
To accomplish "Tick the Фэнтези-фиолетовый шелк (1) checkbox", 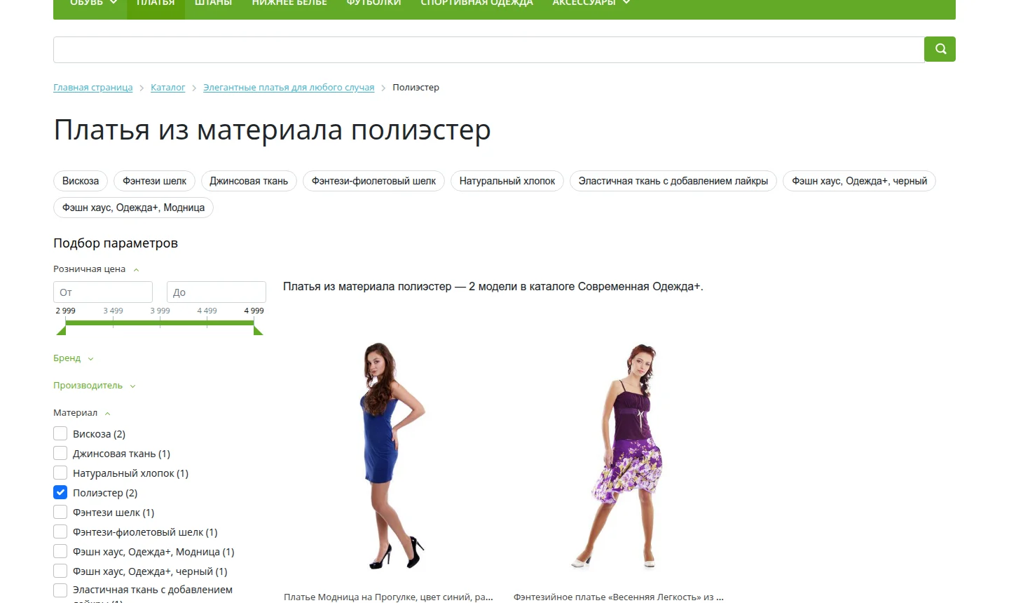I will 60,532.
